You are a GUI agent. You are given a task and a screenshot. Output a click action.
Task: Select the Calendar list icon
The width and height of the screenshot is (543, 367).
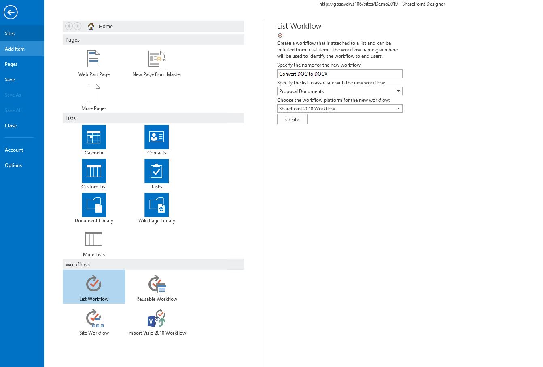[x=94, y=137]
